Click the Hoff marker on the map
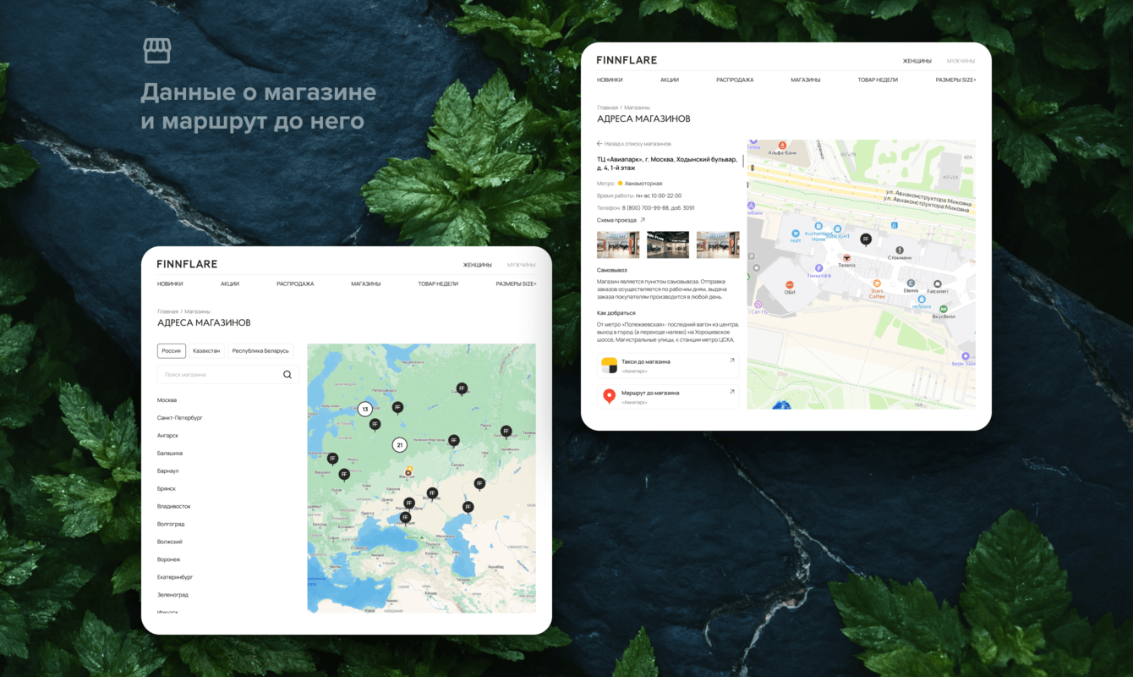The height and width of the screenshot is (677, 1133). [x=795, y=234]
